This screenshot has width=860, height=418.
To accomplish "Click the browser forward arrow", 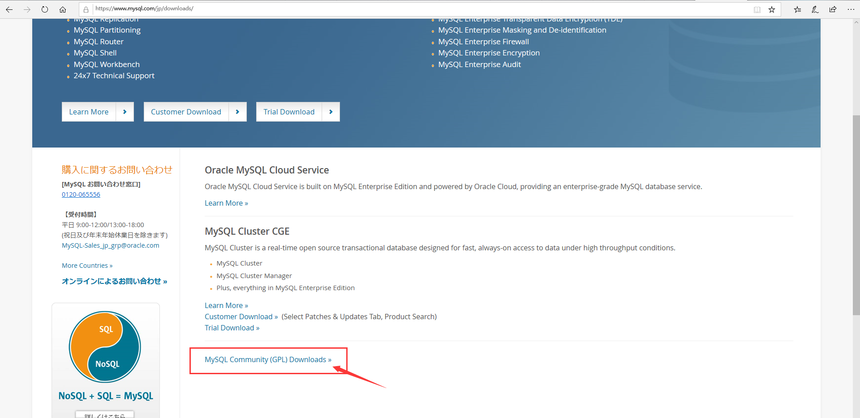I will coord(27,9).
